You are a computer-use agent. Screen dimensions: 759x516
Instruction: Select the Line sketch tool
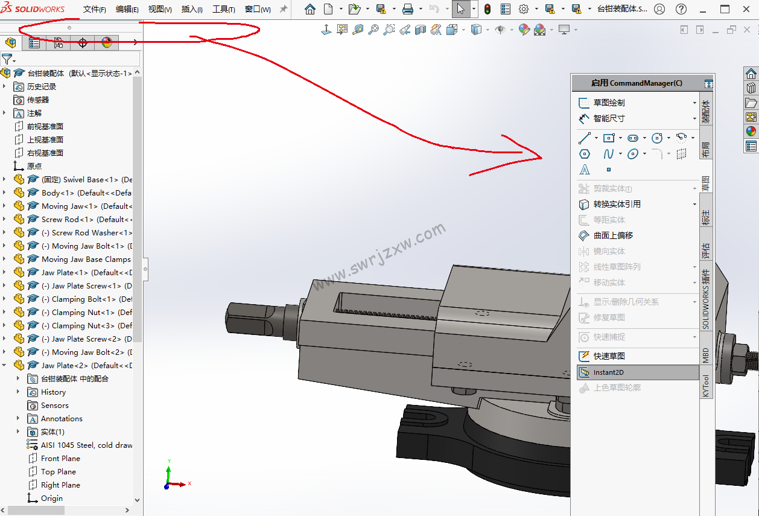click(583, 138)
